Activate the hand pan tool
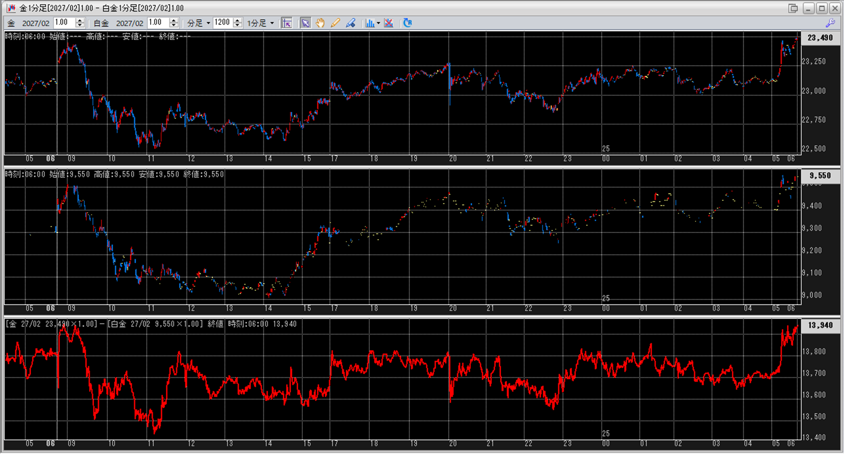This screenshot has height=454, width=844. point(320,23)
